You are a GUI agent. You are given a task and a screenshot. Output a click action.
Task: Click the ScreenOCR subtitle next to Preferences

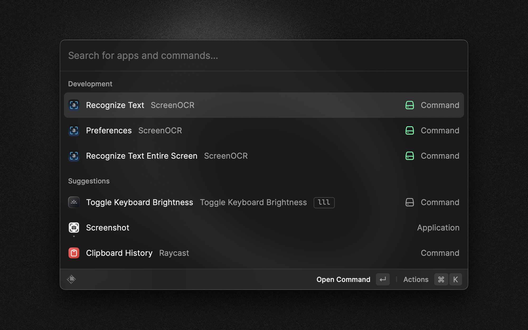point(160,130)
